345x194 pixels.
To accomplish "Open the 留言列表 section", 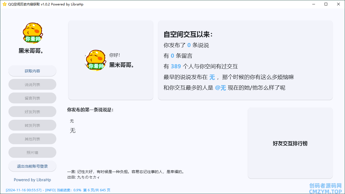I will (x=32, y=98).
